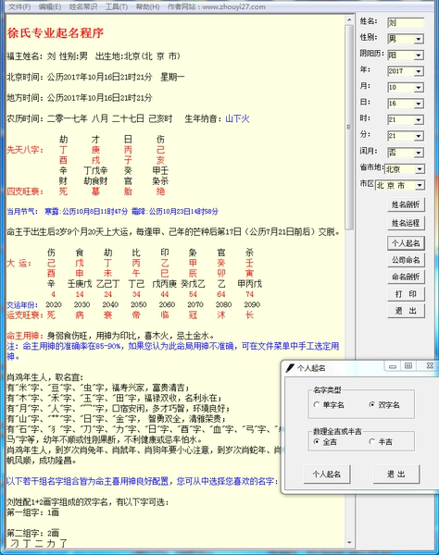This screenshot has width=439, height=555.
Task: Expand the 闰月 dropdown showing 否
Action: point(419,153)
